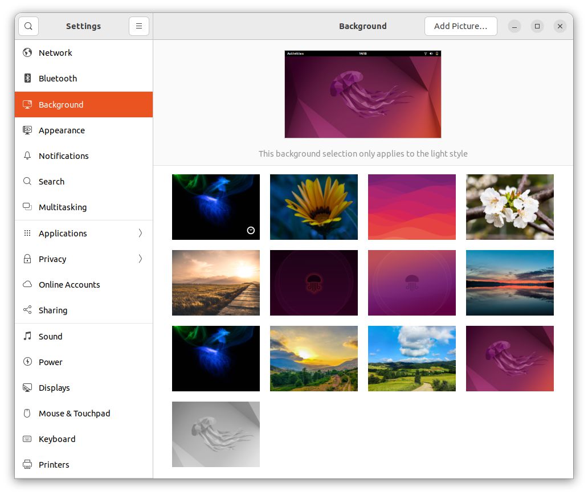Click the Bluetooth icon in the sidebar
Screen dimensions: 588x495
point(27,79)
